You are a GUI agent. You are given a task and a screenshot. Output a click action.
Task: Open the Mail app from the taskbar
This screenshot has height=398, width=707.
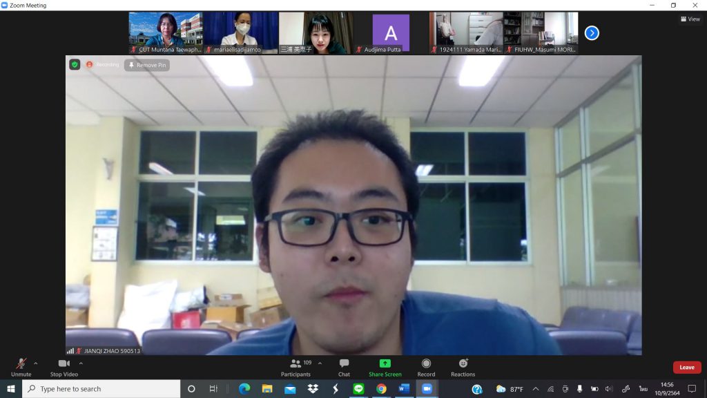pyautogui.click(x=290, y=388)
